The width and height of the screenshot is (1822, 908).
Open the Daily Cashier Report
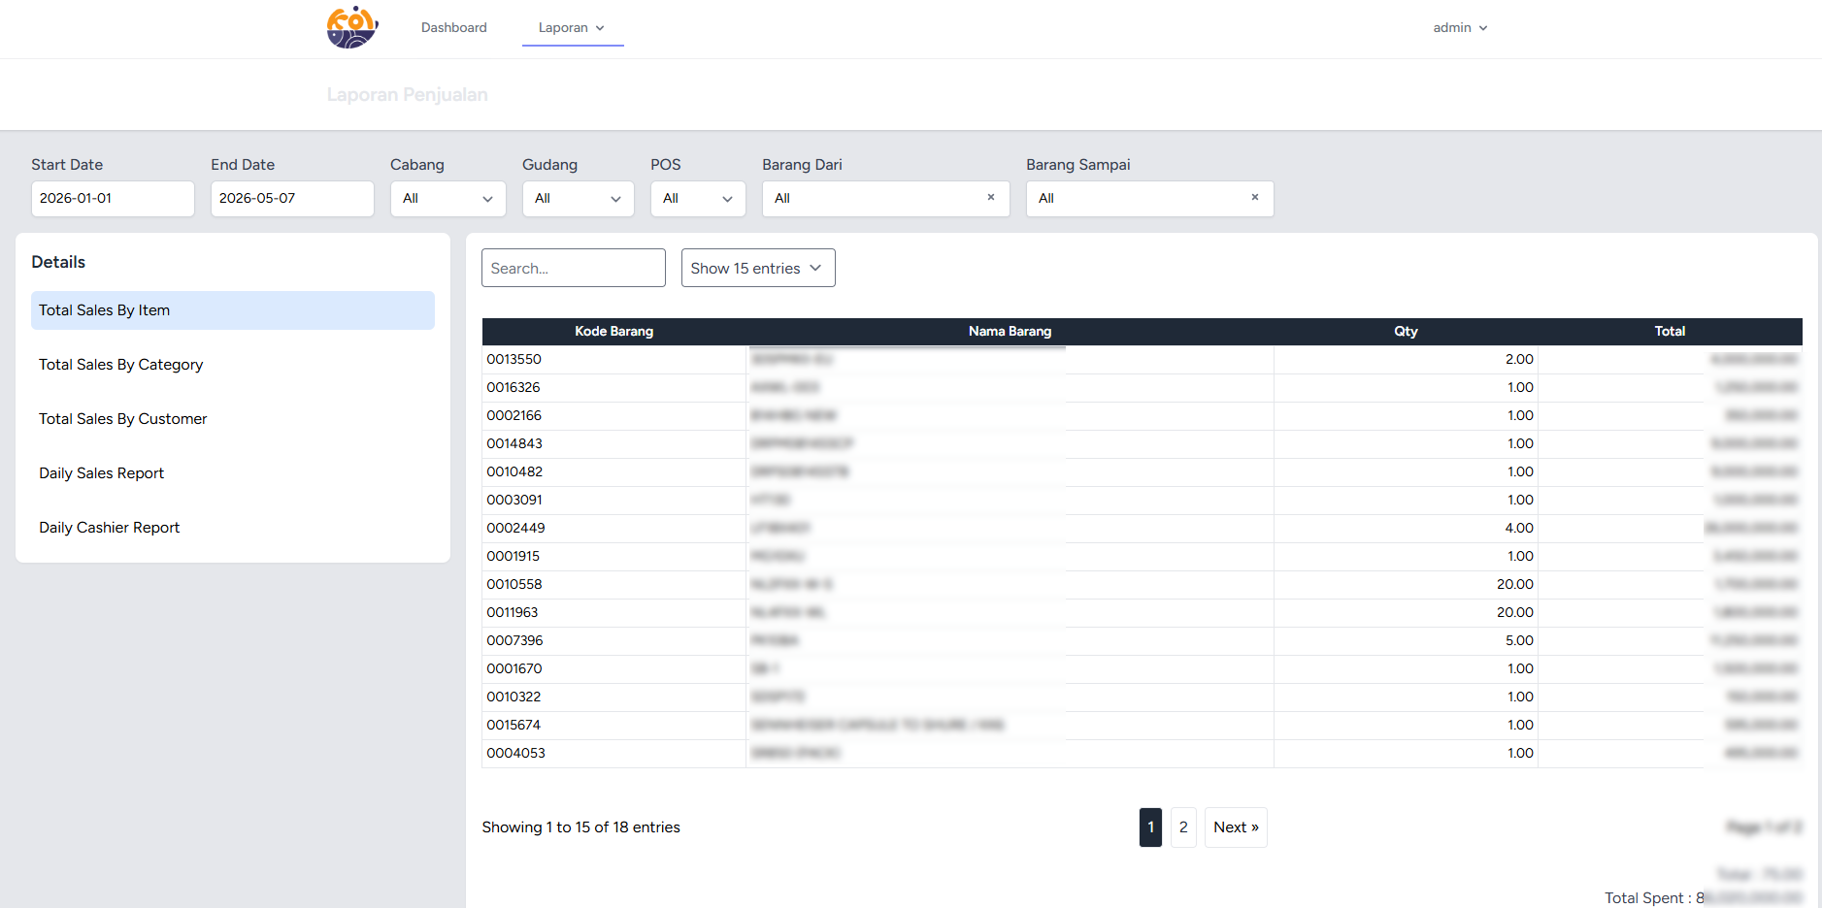tap(233, 528)
